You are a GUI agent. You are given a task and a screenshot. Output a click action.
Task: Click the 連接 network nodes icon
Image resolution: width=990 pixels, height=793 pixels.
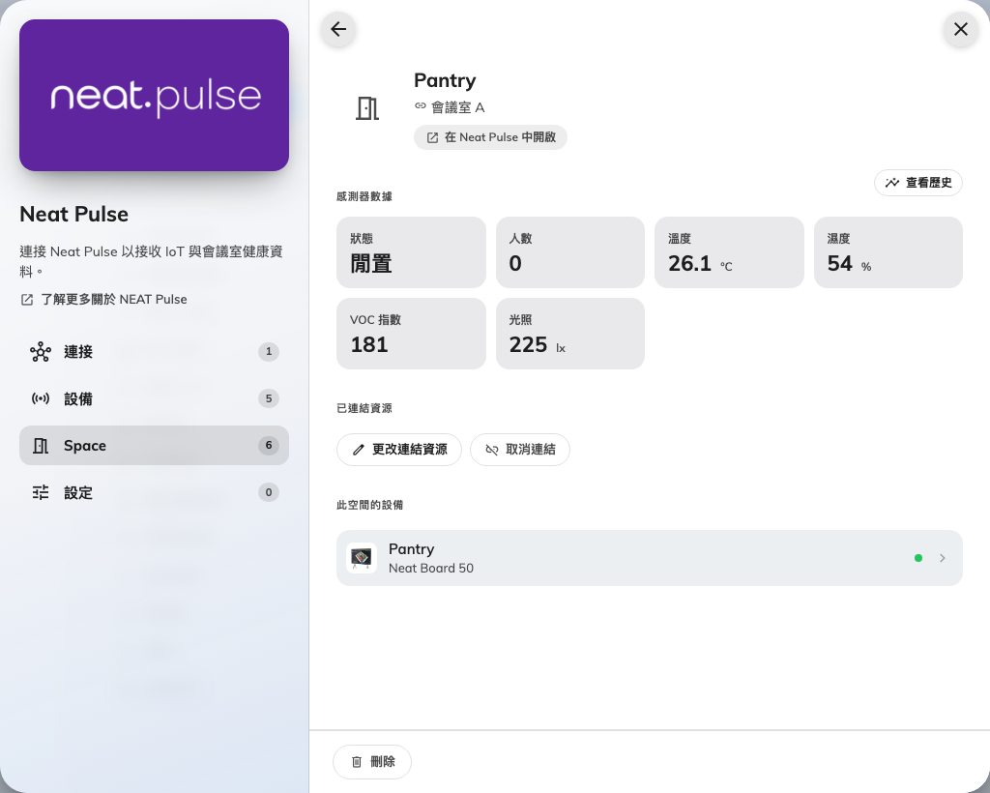[41, 352]
